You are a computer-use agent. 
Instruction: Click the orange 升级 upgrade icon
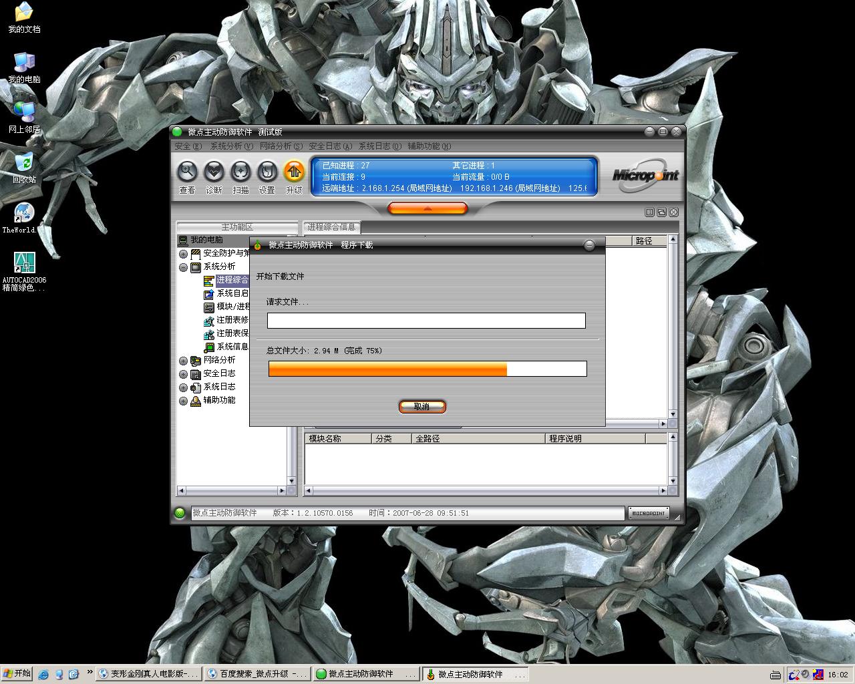(294, 172)
